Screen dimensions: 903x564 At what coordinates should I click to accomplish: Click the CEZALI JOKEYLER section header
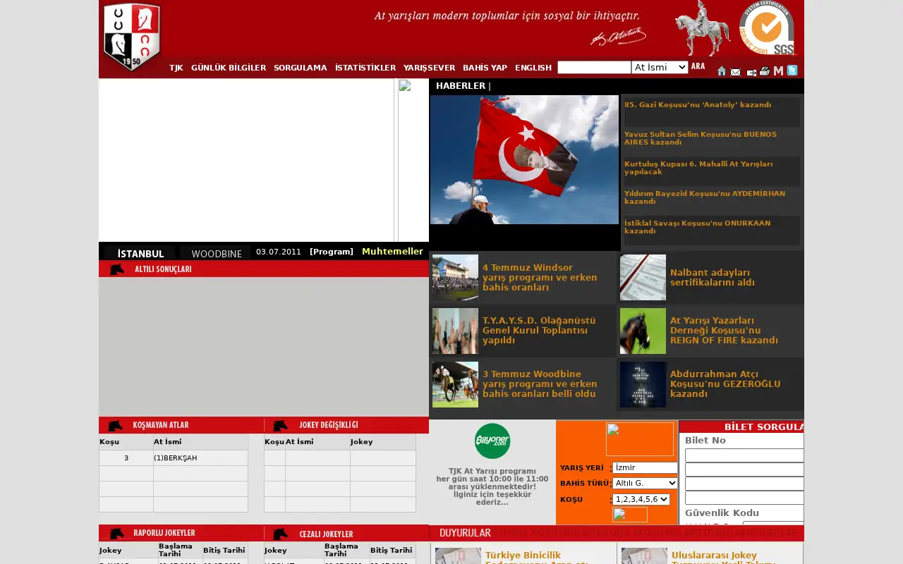pos(346,533)
